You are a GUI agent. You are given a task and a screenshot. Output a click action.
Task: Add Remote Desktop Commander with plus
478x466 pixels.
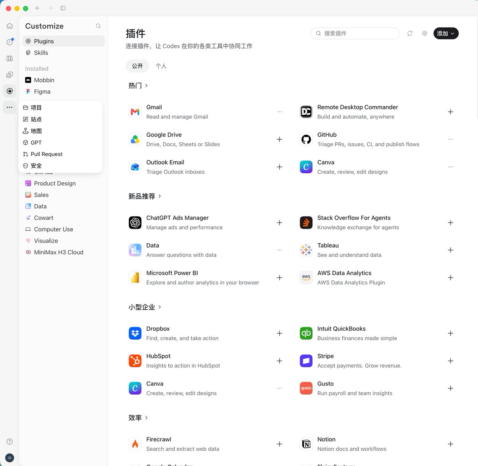coord(451,112)
